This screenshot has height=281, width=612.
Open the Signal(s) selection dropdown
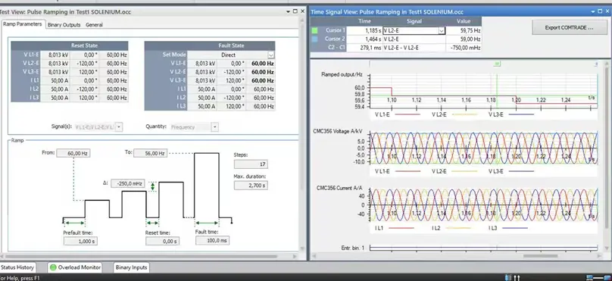(x=119, y=126)
